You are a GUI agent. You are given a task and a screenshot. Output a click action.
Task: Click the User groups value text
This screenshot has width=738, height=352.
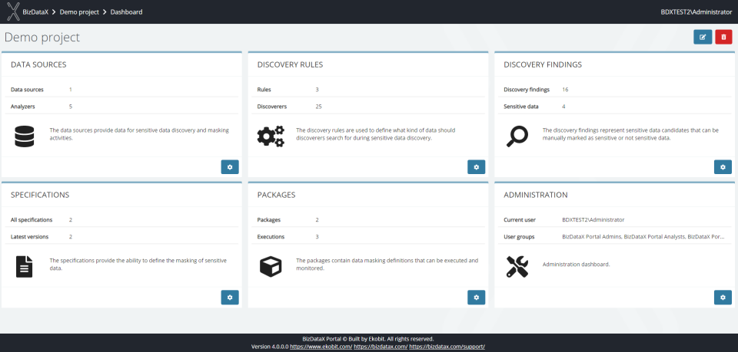[x=643, y=237]
